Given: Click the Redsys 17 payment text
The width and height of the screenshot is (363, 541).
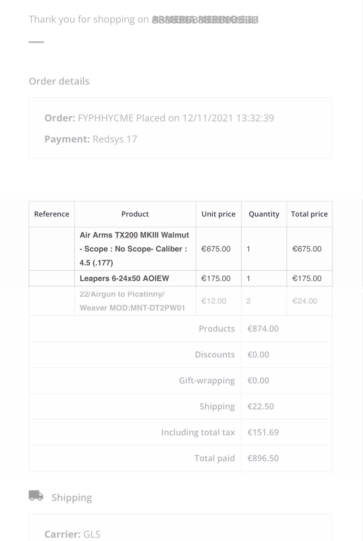Looking at the screenshot, I should [115, 139].
